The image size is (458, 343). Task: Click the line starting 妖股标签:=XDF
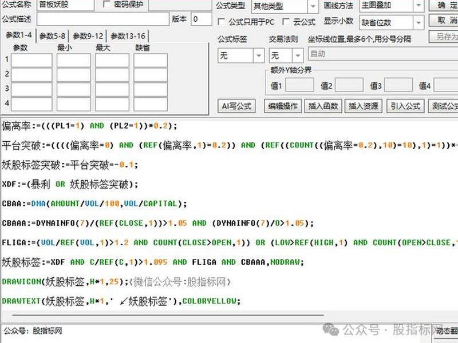click(153, 262)
